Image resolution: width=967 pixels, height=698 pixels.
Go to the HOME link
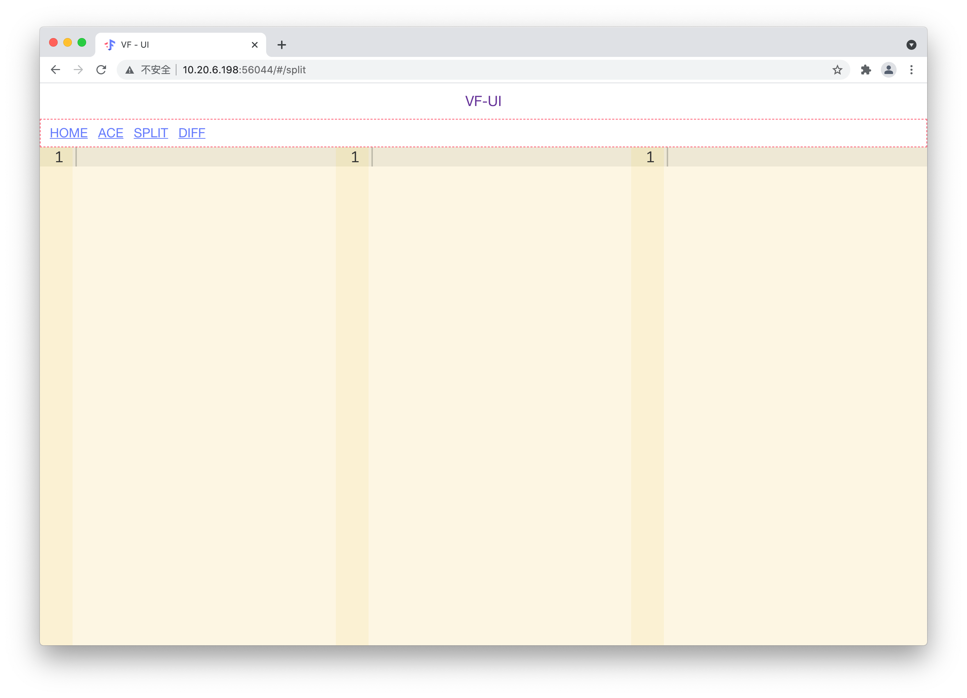pyautogui.click(x=69, y=133)
